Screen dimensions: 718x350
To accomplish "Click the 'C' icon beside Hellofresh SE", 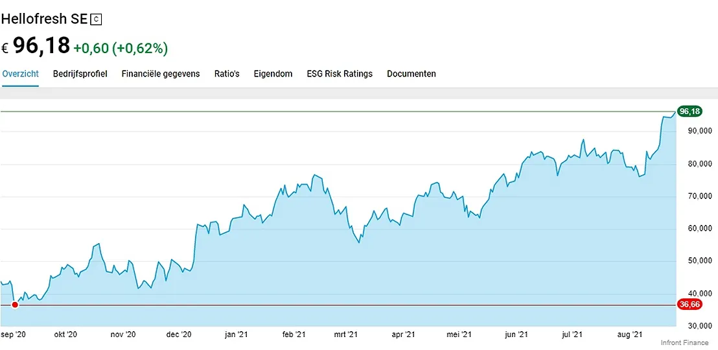I will click(x=97, y=19).
